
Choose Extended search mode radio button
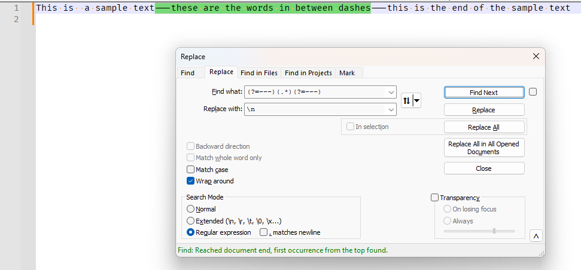click(191, 221)
